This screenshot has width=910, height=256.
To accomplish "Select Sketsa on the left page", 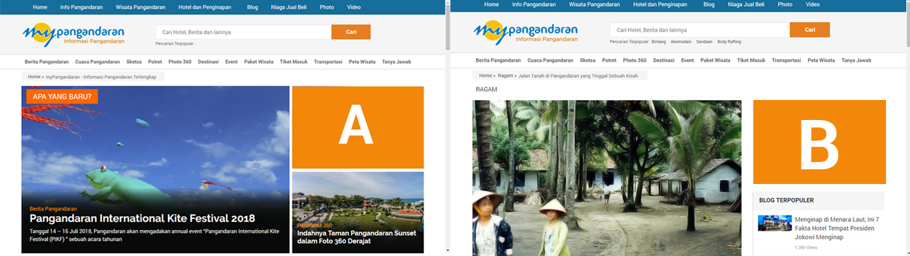I will (x=134, y=61).
